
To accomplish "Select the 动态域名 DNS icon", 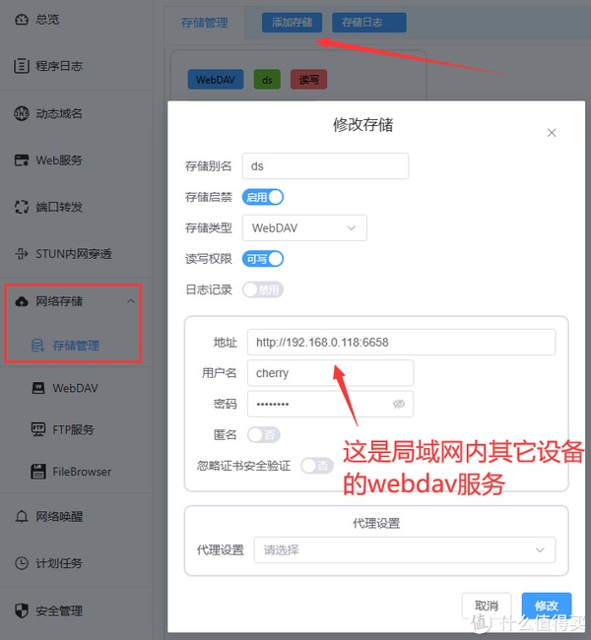I will click(x=22, y=113).
